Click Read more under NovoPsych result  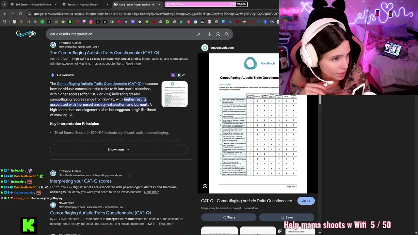pos(167,224)
